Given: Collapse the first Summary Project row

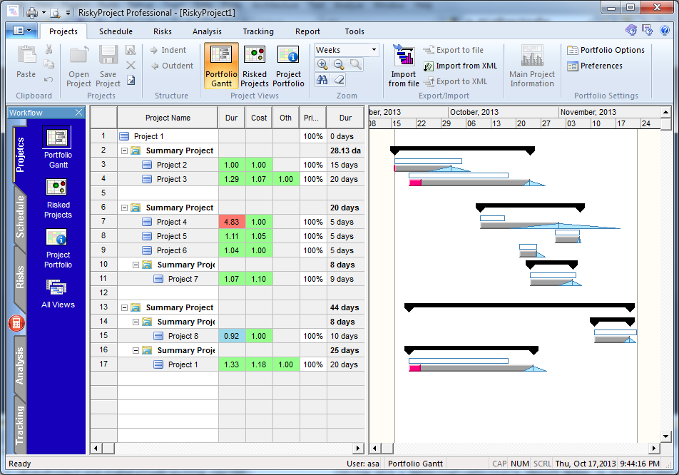Looking at the screenshot, I should (x=126, y=150).
